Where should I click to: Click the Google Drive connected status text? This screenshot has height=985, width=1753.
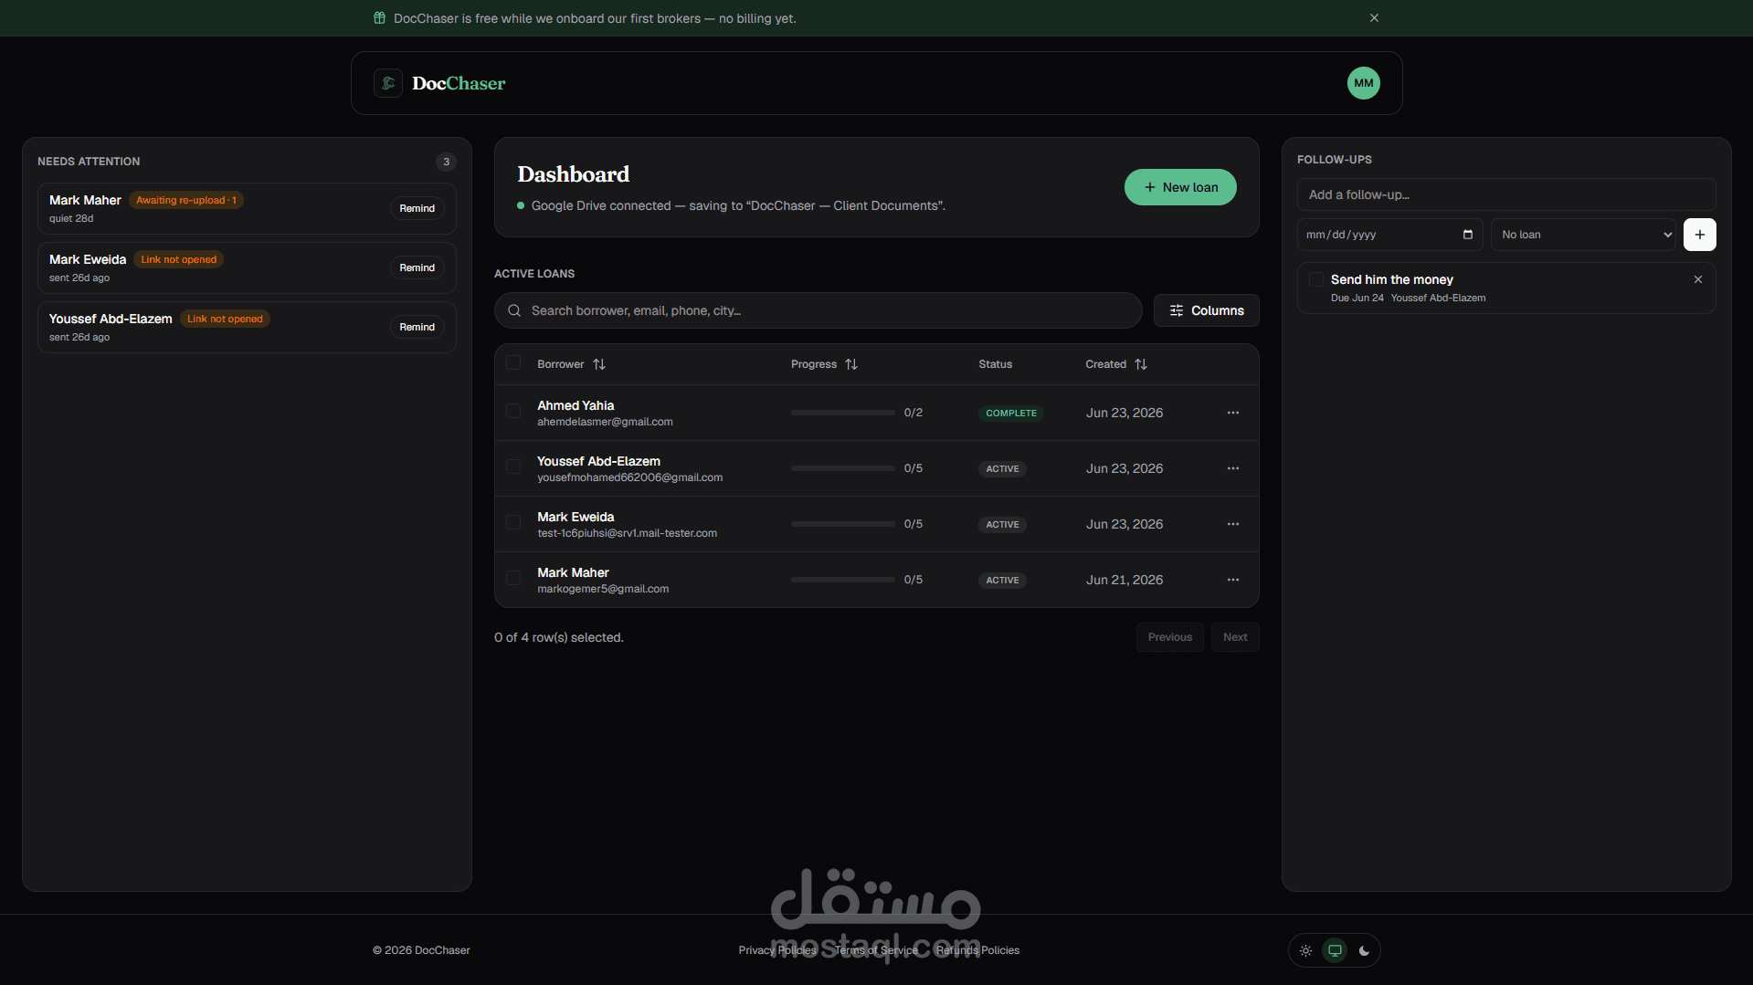[738, 205]
